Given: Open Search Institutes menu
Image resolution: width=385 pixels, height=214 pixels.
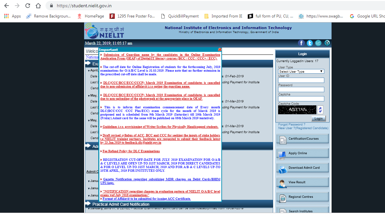Looking at the screenshot, I should (303, 210).
